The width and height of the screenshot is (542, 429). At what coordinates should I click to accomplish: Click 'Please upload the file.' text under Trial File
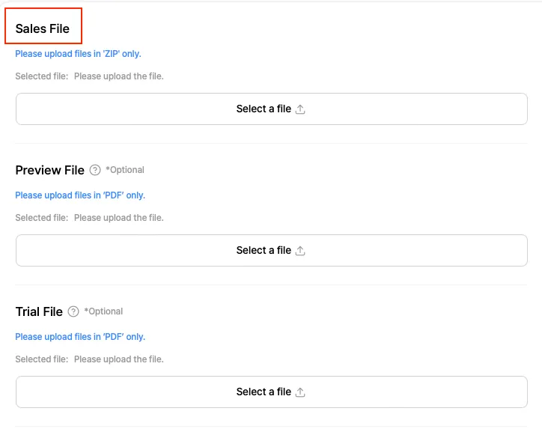coord(118,359)
